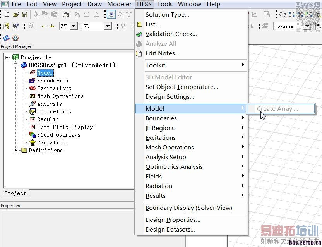This screenshot has height=247, width=322.
Task: Click the cascaded windows toolbar icon
Action: [x=267, y=14]
